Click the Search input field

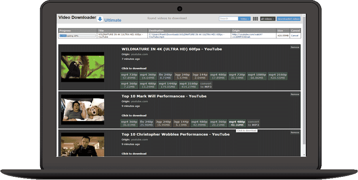(229, 19)
